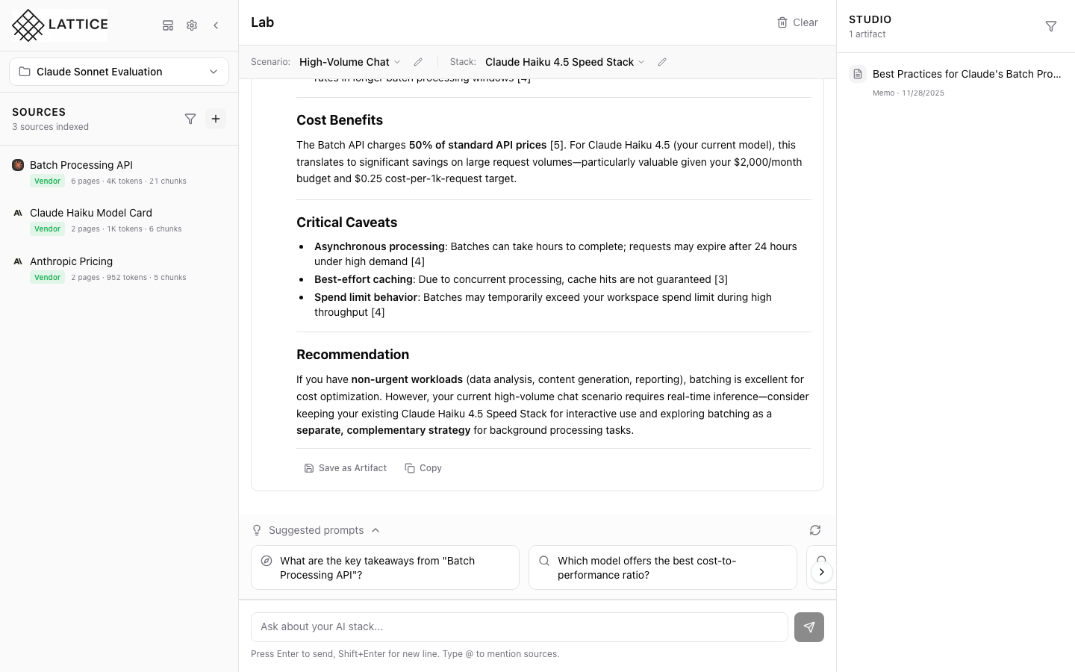Viewport: 1075px width, 672px height.
Task: Copy the Lab response
Action: [423, 467]
